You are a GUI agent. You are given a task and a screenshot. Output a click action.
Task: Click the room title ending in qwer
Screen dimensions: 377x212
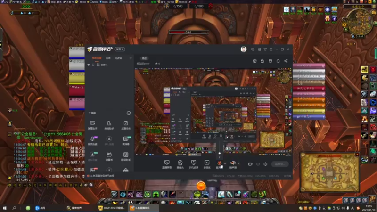[143, 64]
